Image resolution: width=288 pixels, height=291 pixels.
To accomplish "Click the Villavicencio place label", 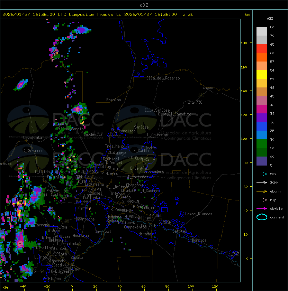I will (x=70, y=129).
